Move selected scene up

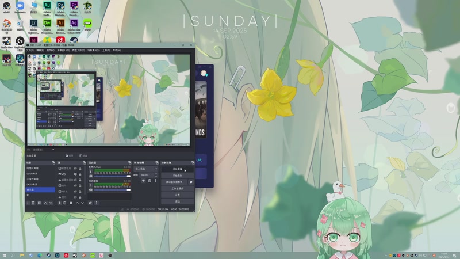click(x=45, y=203)
